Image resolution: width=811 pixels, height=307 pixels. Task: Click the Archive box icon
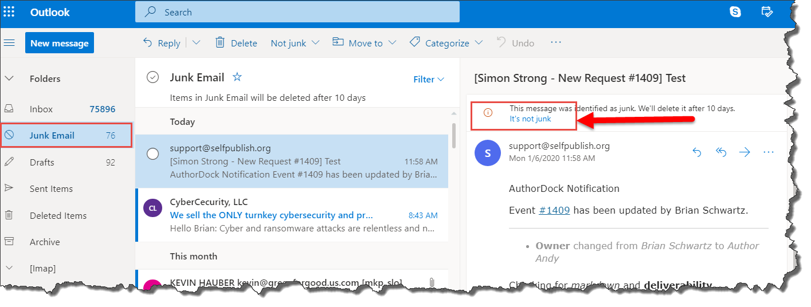[9, 242]
